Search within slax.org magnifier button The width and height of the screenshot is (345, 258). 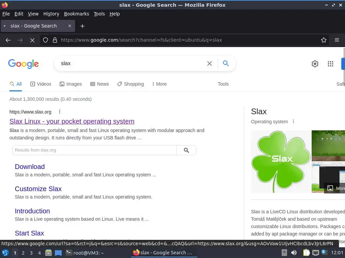point(186,150)
